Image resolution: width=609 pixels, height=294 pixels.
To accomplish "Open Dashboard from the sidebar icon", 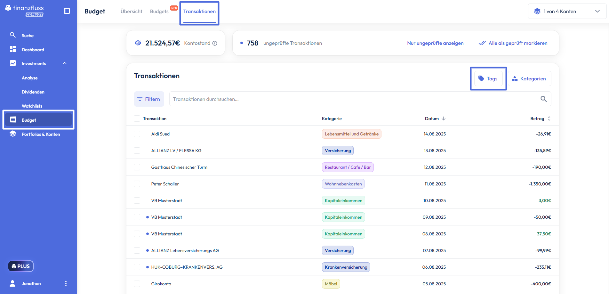I will click(x=13, y=49).
